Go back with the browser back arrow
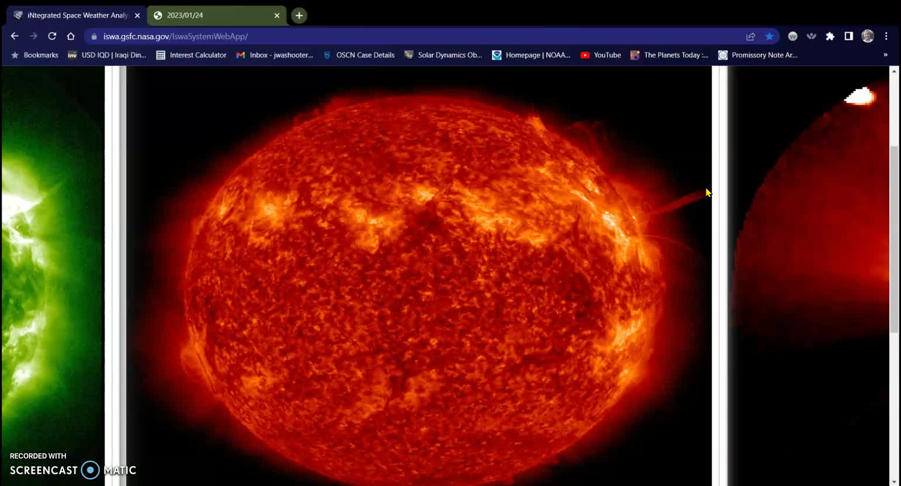901x486 pixels. point(15,36)
